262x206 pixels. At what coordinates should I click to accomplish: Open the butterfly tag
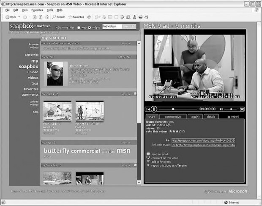pos(57,151)
